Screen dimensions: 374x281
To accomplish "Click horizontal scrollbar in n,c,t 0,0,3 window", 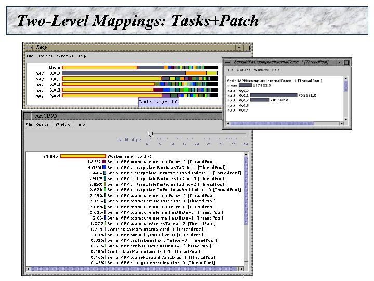I will point(133,269).
